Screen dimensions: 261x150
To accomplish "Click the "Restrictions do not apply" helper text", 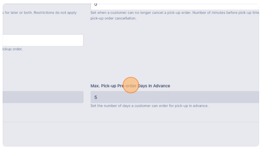I will click(55, 13).
